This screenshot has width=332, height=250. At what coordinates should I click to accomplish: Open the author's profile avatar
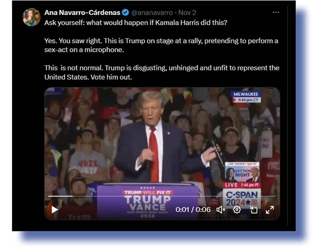click(32, 17)
